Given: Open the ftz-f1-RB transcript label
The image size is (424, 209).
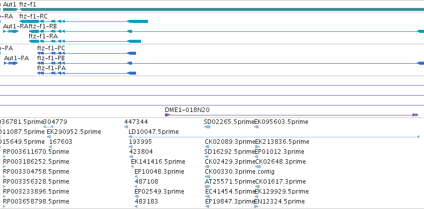Looking at the screenshot, I should (43, 26).
